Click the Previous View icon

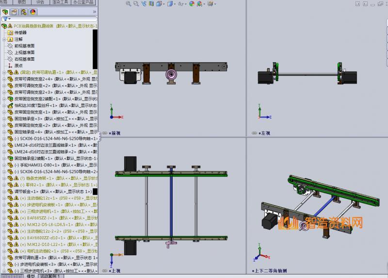[144, 4]
